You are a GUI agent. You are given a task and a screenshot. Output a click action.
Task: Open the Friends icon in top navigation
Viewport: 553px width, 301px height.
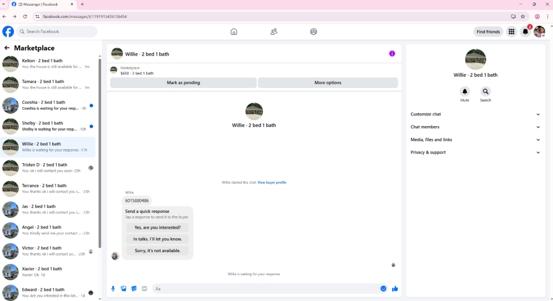click(273, 32)
